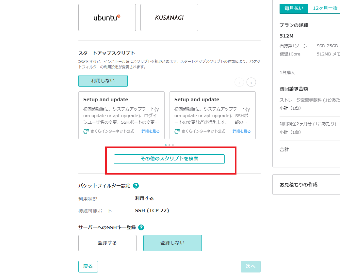Open 詳細を見る link in ログインユーザ名 script card
This screenshot has height=278, width=340.
tap(151, 131)
